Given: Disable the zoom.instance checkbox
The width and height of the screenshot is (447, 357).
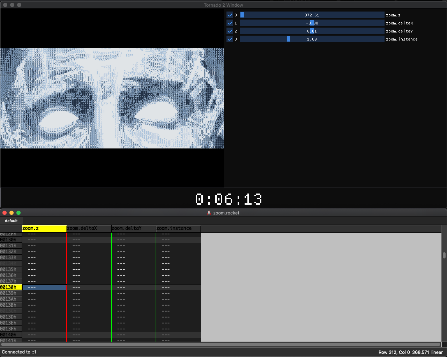Looking at the screenshot, I should tap(230, 39).
